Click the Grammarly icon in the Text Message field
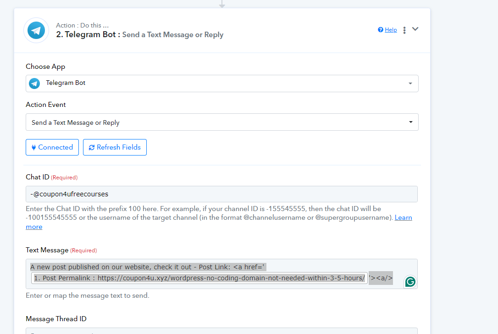 (410, 282)
